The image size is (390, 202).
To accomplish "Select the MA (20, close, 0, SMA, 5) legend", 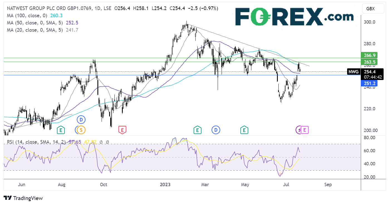I will click(x=34, y=30).
